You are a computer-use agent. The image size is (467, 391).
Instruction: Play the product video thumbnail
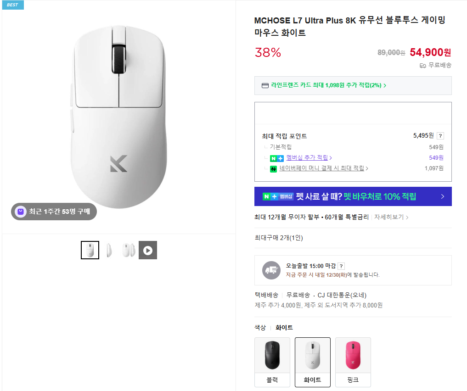(147, 250)
